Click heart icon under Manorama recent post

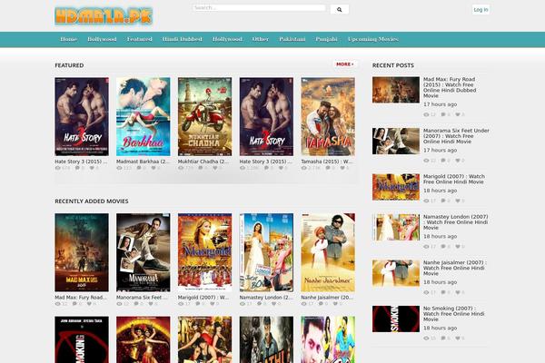(458, 161)
